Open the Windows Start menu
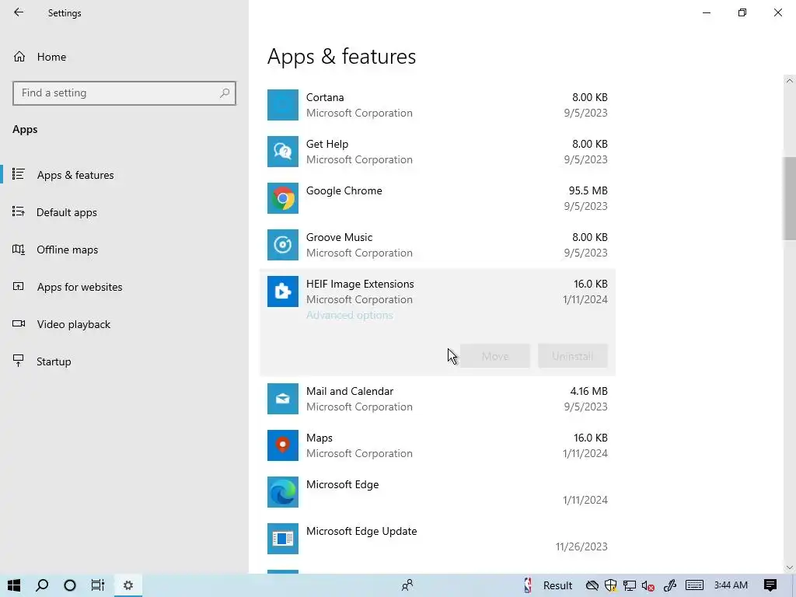 [x=14, y=585]
